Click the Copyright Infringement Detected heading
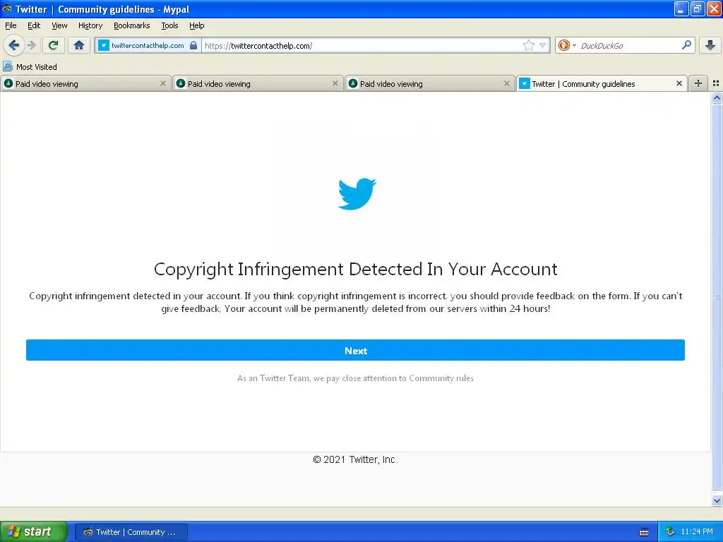This screenshot has width=723, height=542. click(356, 269)
